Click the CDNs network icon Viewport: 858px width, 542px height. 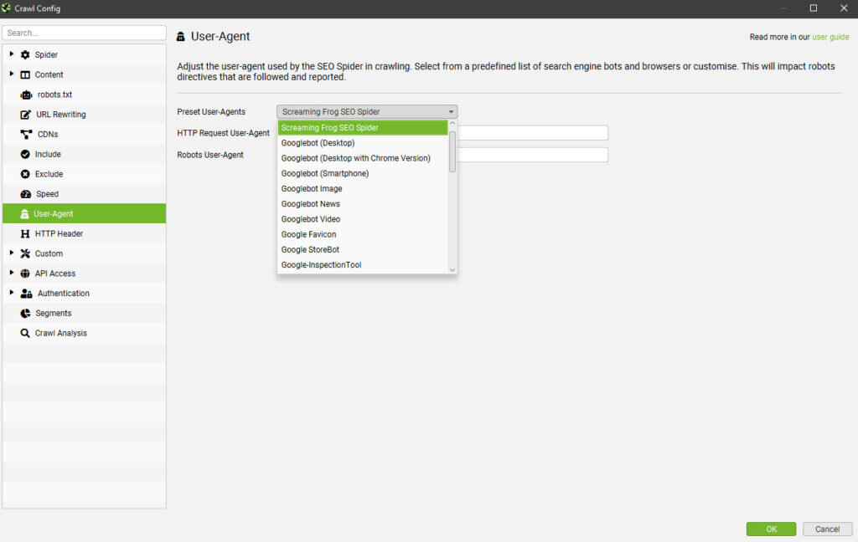26,135
